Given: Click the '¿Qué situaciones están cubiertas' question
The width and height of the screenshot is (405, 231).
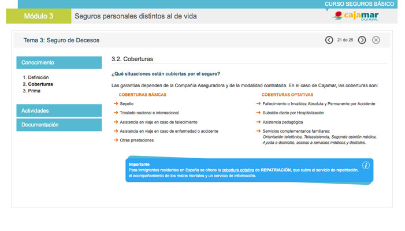Looking at the screenshot, I should coord(166,74).
